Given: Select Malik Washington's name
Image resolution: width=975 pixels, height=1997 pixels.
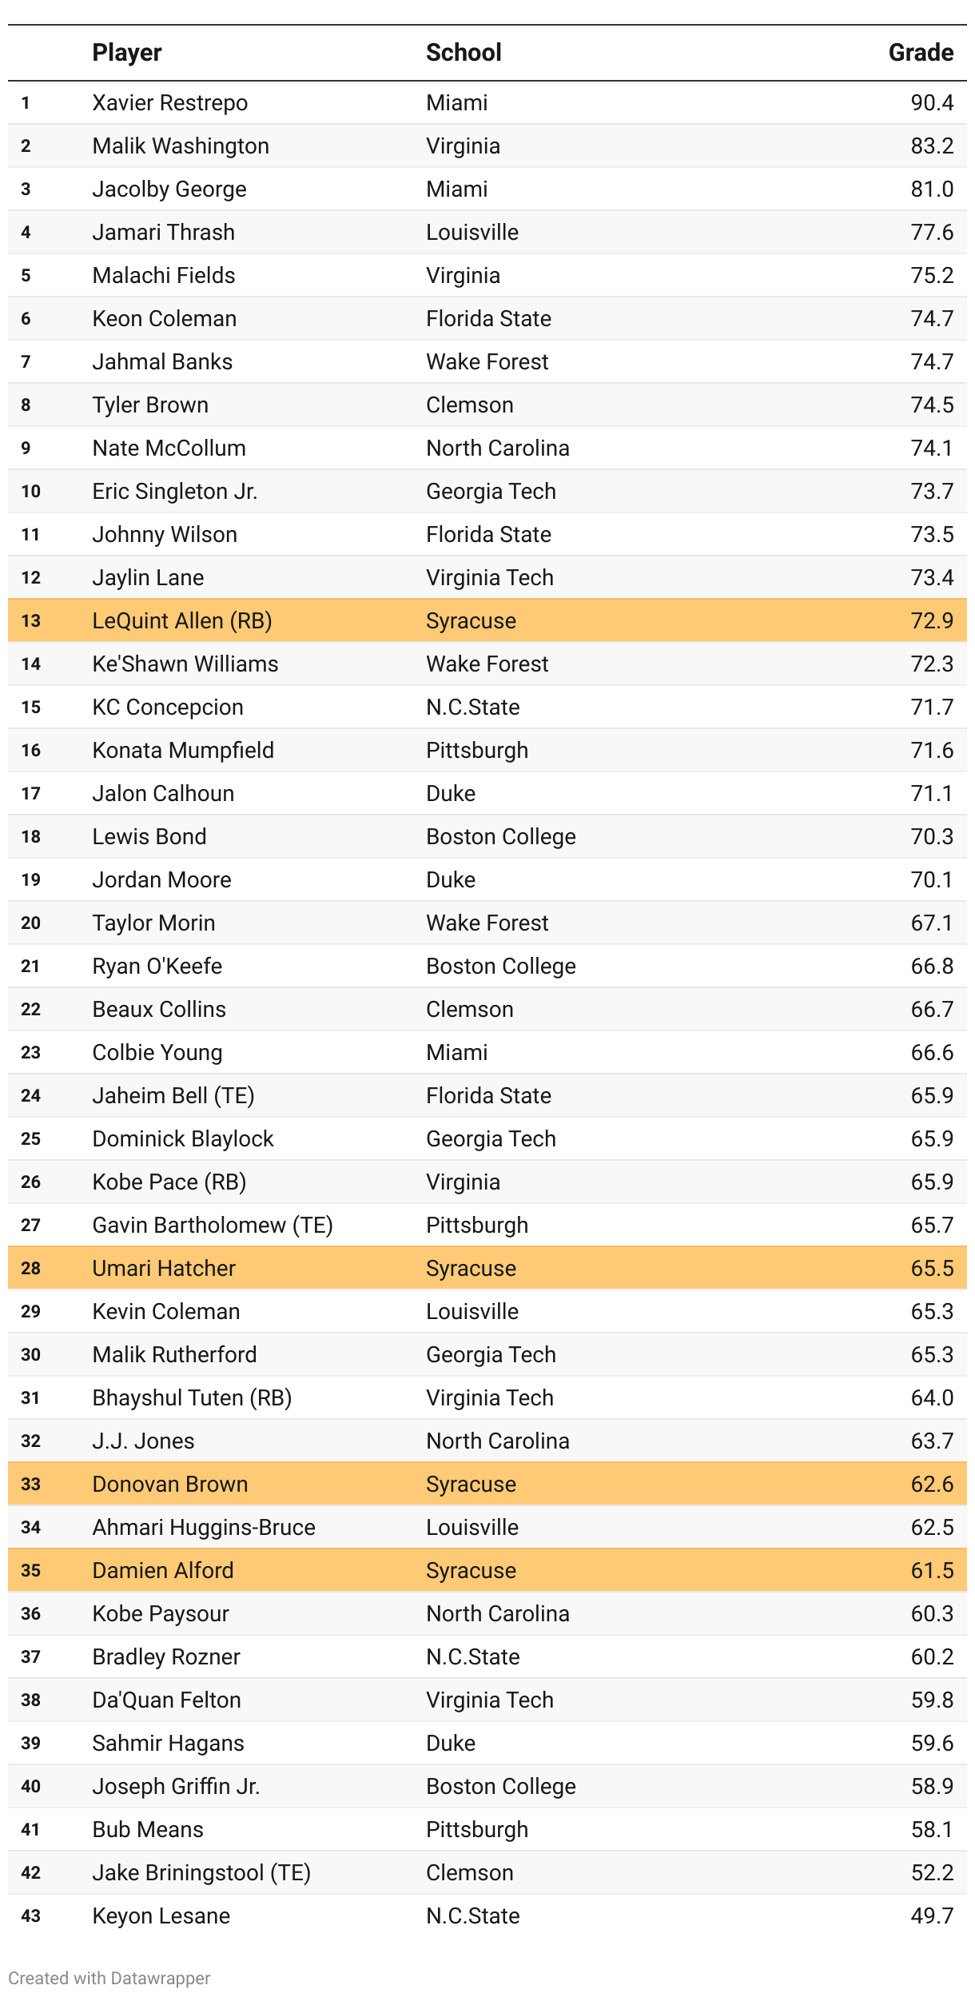Looking at the screenshot, I should (x=181, y=145).
